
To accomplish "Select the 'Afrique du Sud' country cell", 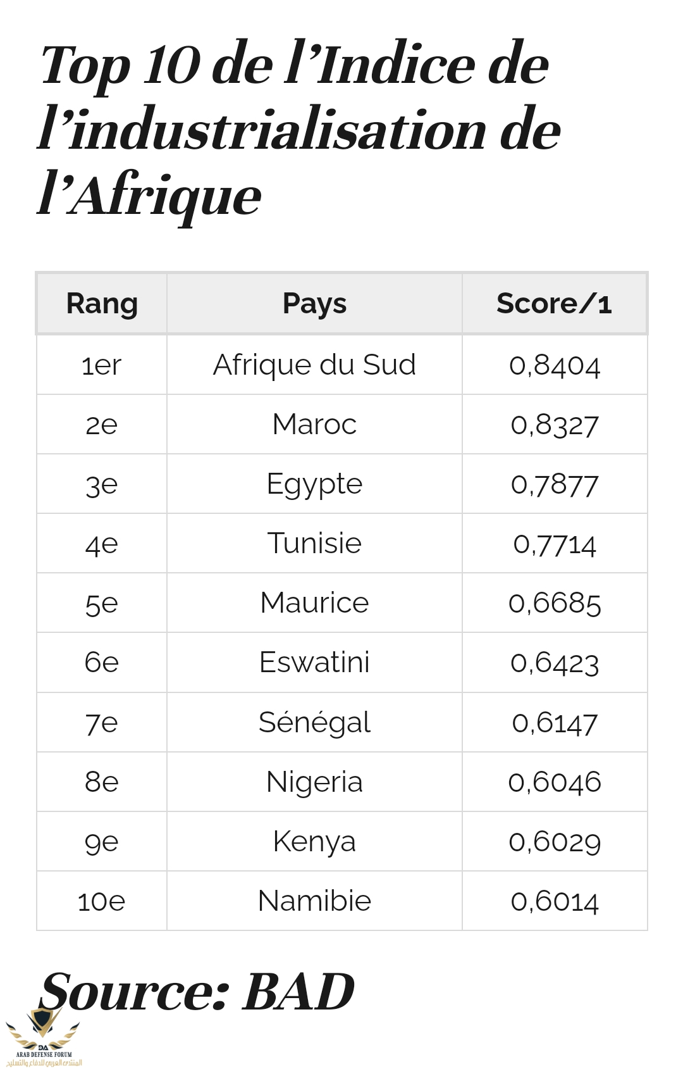I will (x=314, y=365).
